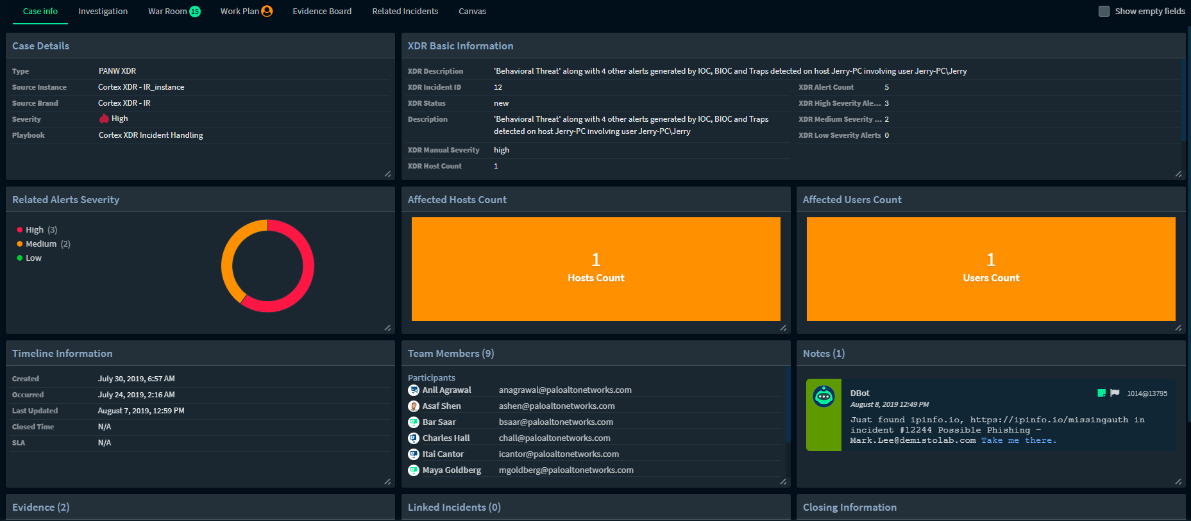Click Last Updated value August 7, 2019, 12:59 PM
Viewport: 1191px width, 521px height.
(141, 411)
